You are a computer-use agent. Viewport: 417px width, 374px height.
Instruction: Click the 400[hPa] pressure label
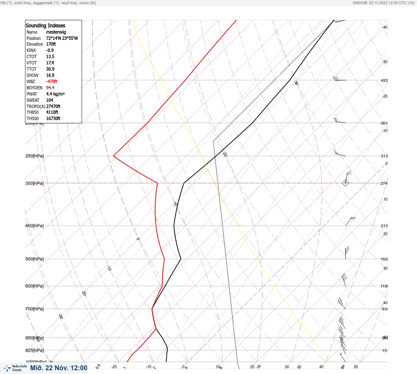pyautogui.click(x=35, y=226)
